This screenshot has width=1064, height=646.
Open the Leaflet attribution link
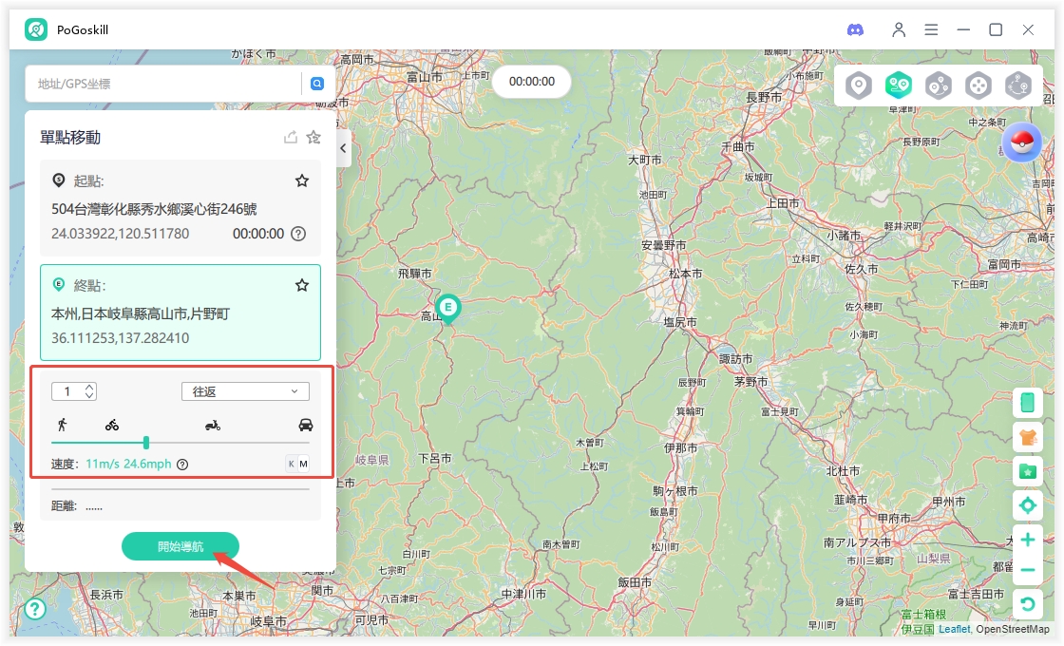coord(954,629)
